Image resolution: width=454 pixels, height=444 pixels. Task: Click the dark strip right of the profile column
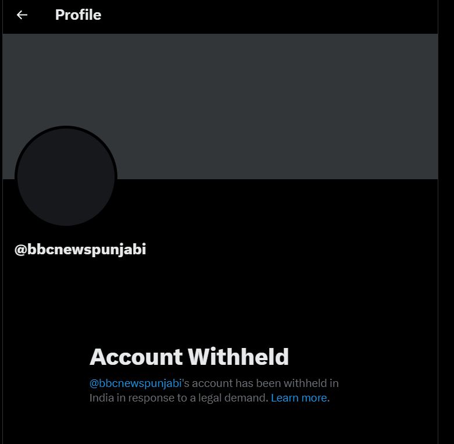446,222
